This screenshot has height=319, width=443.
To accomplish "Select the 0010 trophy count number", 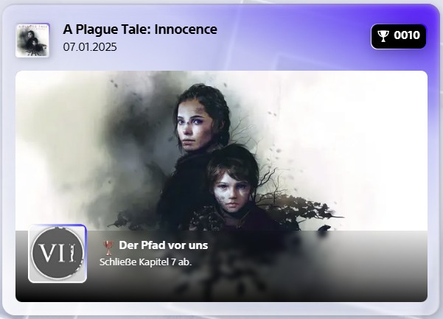I will [407, 35].
